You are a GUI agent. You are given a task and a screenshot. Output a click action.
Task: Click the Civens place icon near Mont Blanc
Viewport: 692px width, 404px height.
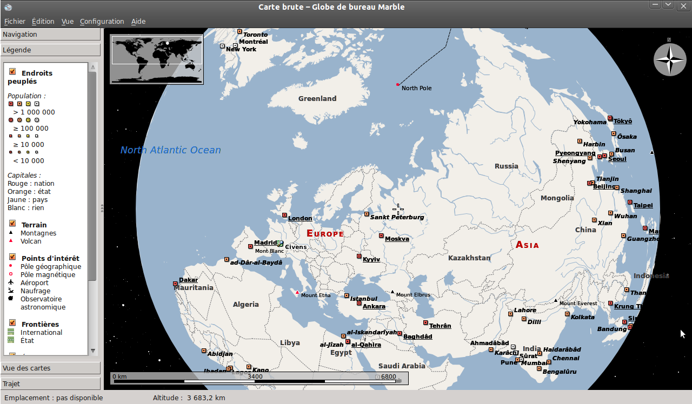click(x=280, y=244)
